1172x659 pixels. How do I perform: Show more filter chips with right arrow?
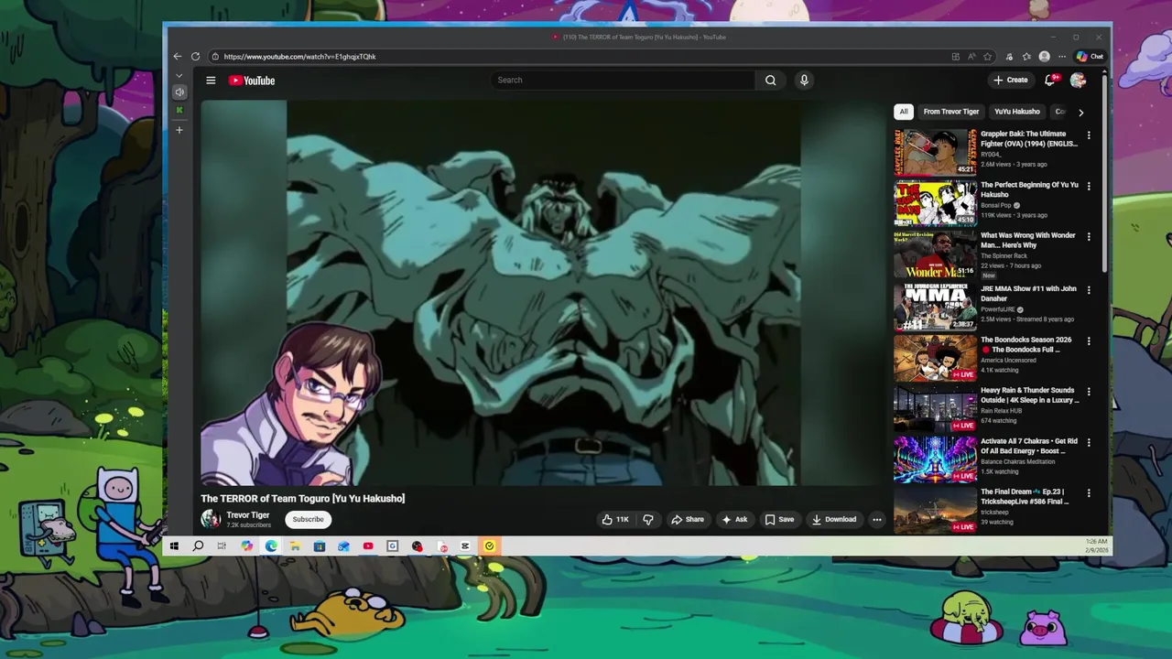(1080, 112)
